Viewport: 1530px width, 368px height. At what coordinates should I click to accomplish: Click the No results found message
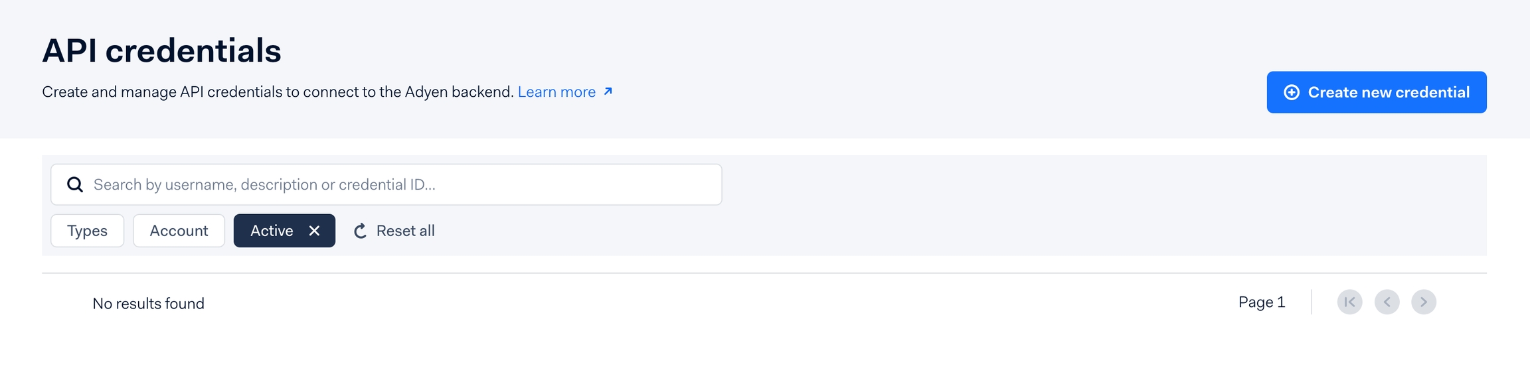point(148,304)
